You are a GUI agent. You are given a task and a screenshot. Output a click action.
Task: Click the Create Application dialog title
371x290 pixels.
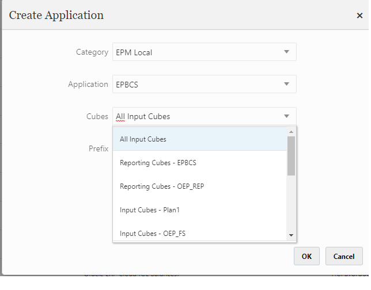click(56, 16)
